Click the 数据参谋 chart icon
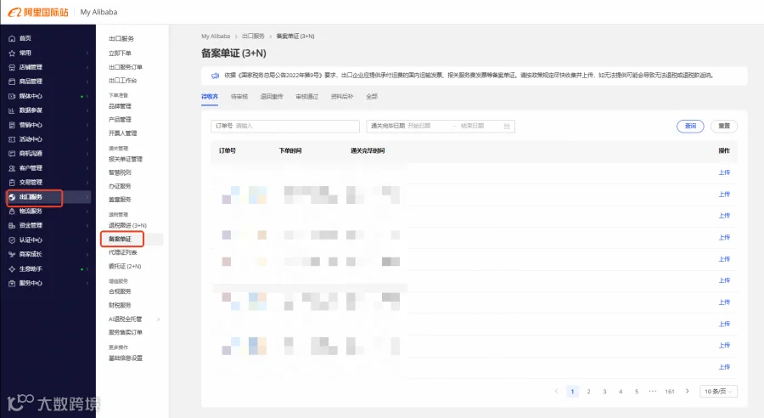Viewport: 764px width, 418px height. click(12, 110)
